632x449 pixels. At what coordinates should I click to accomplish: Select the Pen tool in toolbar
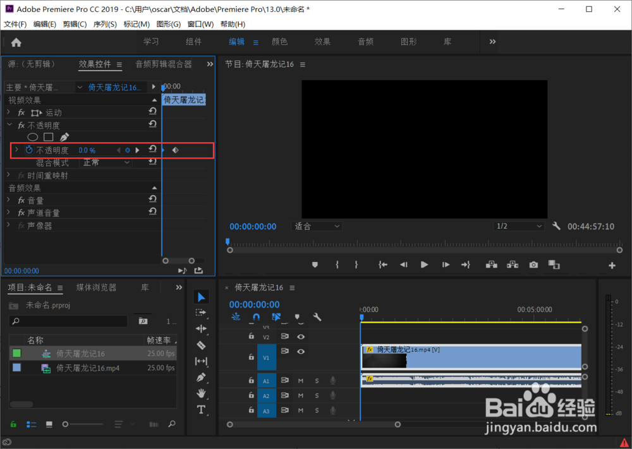click(201, 377)
